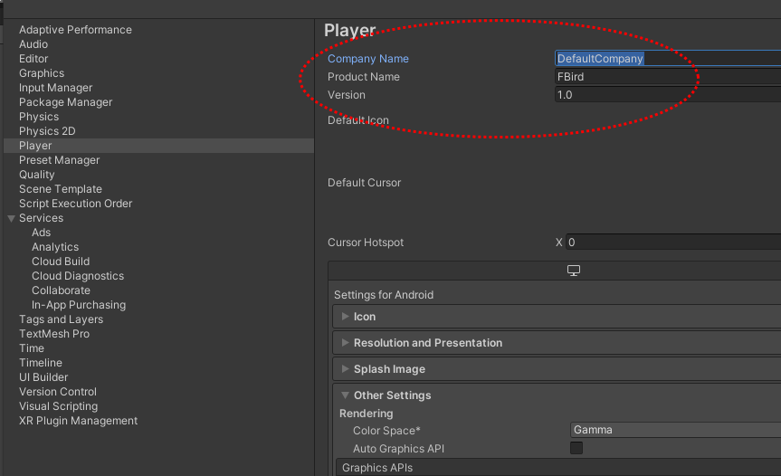Image resolution: width=781 pixels, height=476 pixels.
Task: Open Time settings category
Action: 32,348
